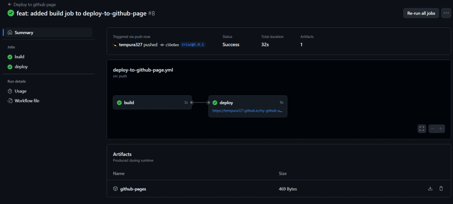453x204 pixels.
Task: Click the Summary home icon
Action: pos(10,33)
